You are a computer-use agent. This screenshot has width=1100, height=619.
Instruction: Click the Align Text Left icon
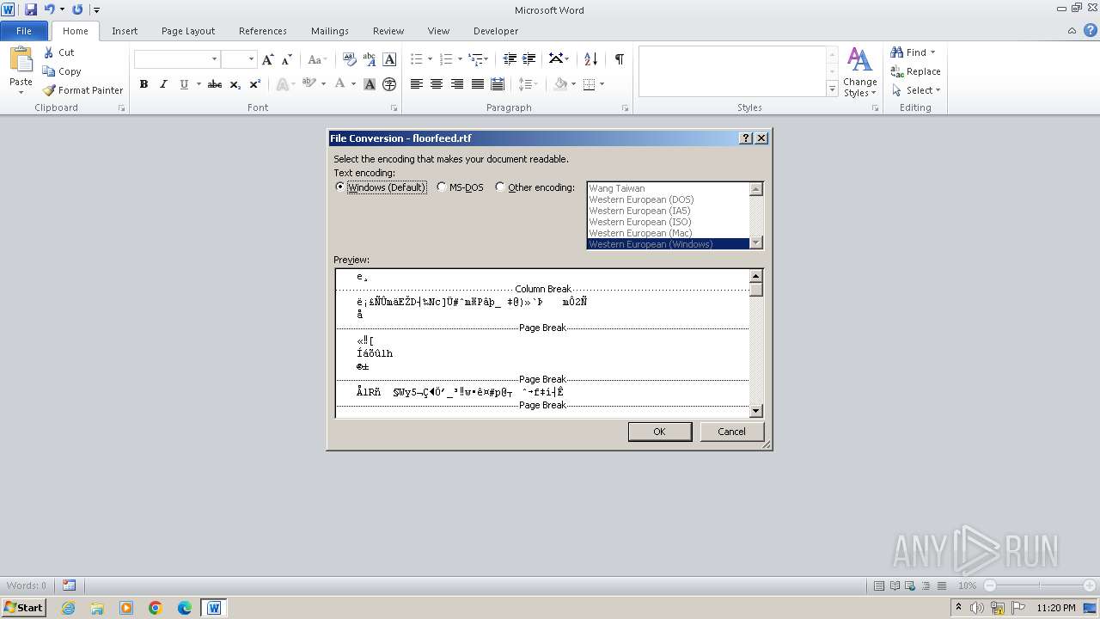(x=417, y=84)
